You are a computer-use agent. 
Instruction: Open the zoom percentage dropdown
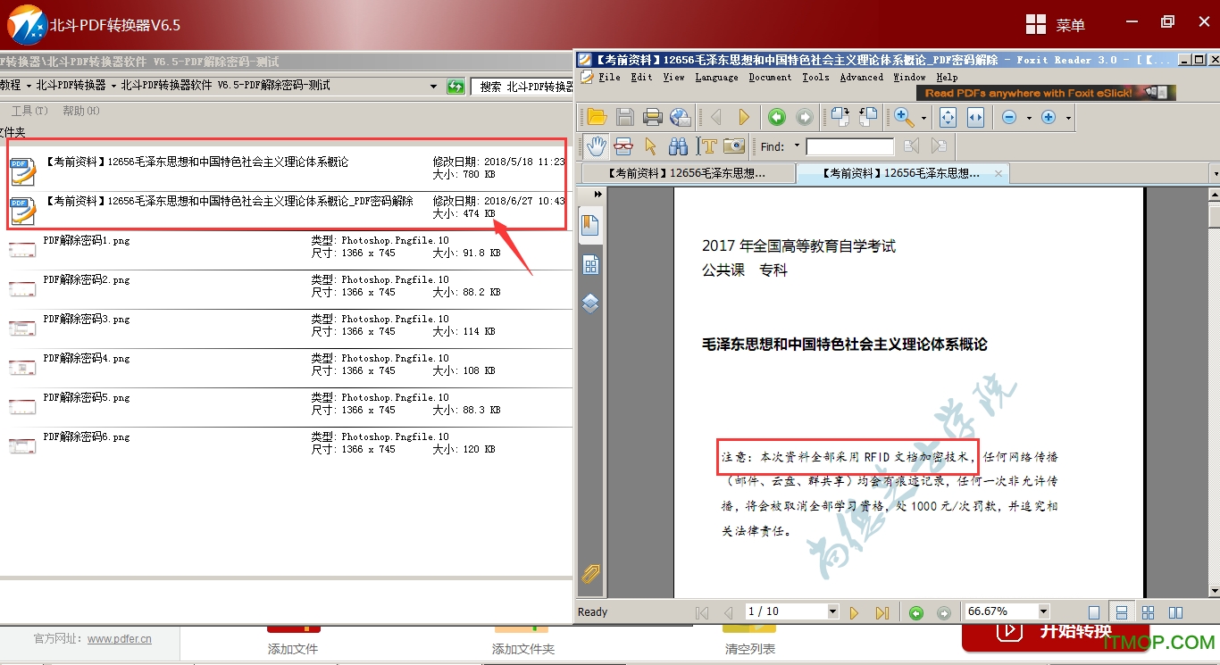1043,611
